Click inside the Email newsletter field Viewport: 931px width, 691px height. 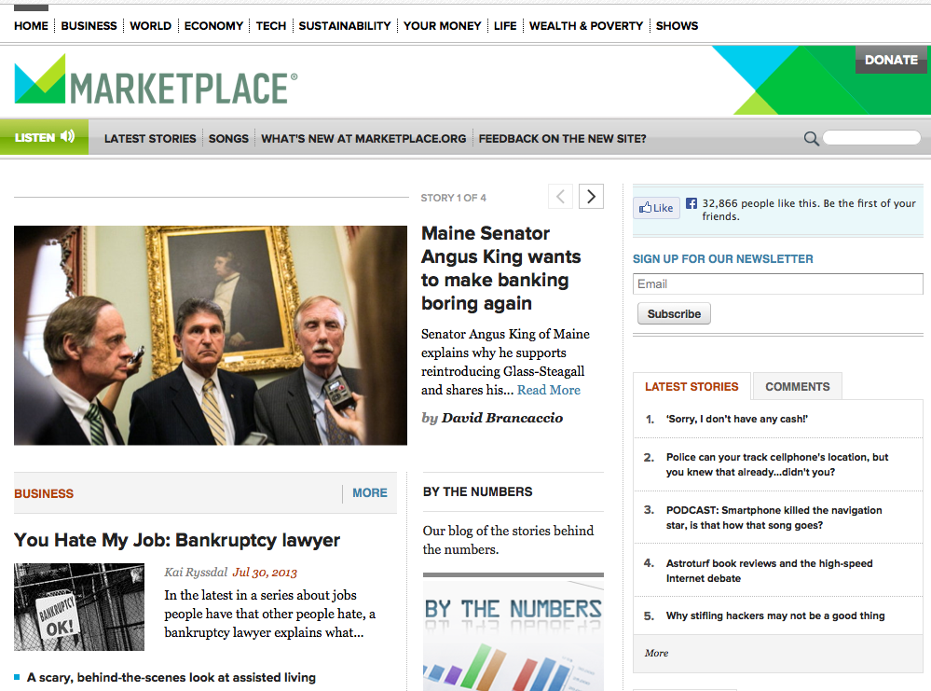point(777,283)
